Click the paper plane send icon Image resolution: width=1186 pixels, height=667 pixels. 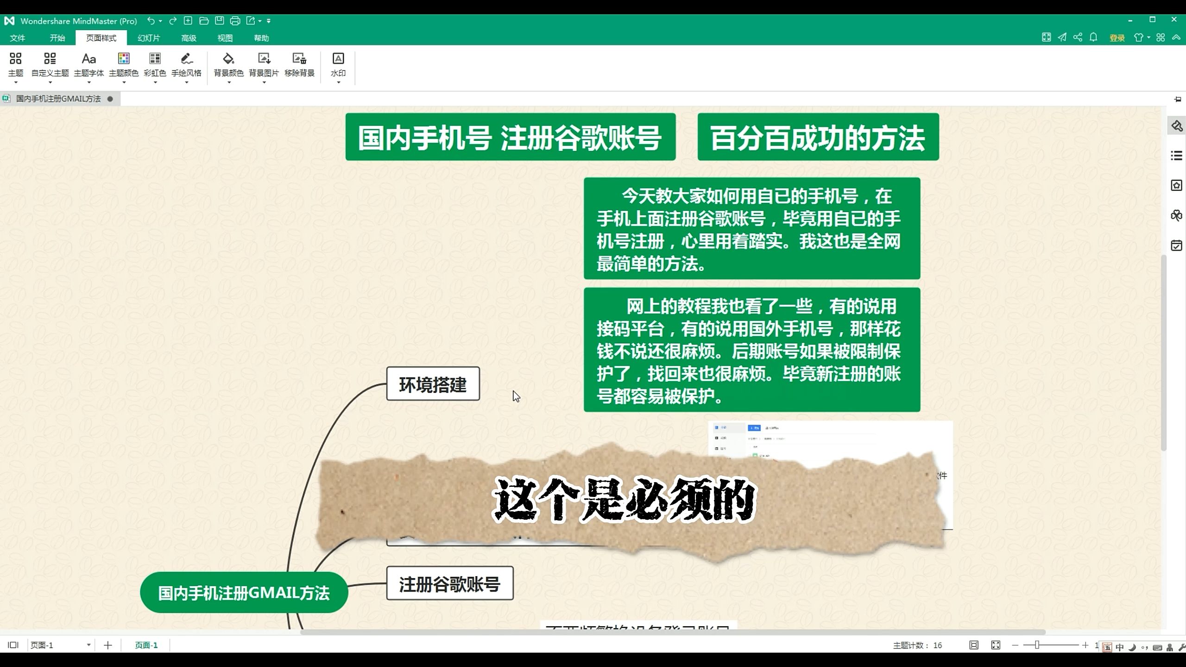(1062, 38)
